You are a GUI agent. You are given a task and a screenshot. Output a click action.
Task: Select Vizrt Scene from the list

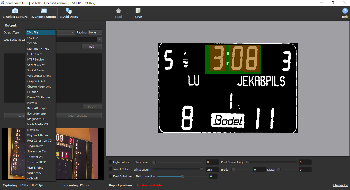click(40, 173)
